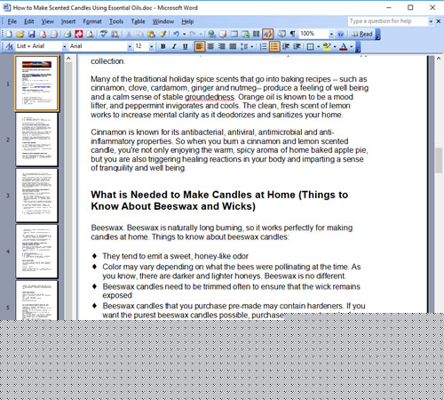Expand the border style dropdown arrow
Screen dimensions: 444x400
tap(318, 46)
